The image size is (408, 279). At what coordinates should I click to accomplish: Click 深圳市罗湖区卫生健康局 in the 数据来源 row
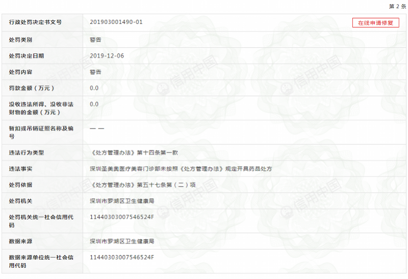(122, 241)
